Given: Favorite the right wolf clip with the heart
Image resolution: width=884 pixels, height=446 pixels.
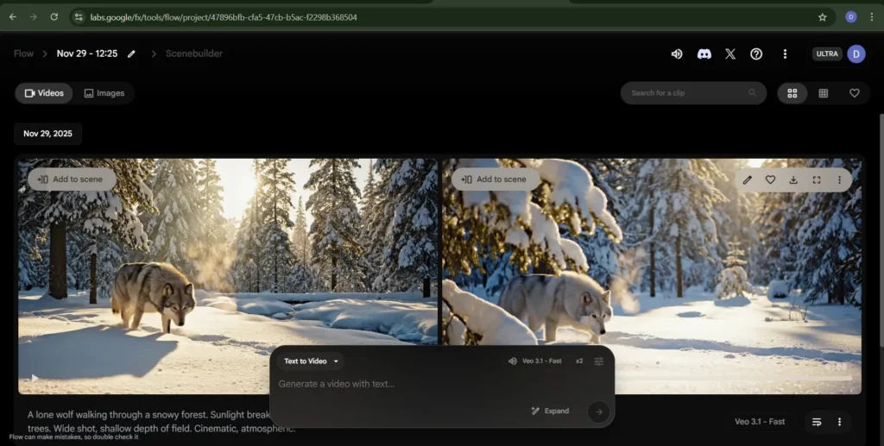Looking at the screenshot, I should [770, 179].
